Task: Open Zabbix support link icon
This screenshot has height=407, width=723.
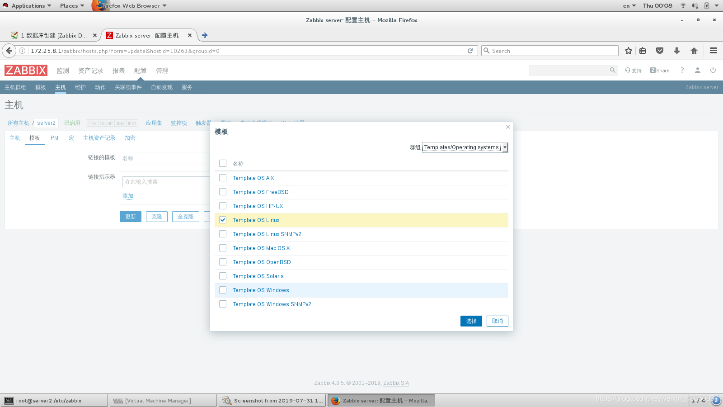Action: (x=633, y=71)
